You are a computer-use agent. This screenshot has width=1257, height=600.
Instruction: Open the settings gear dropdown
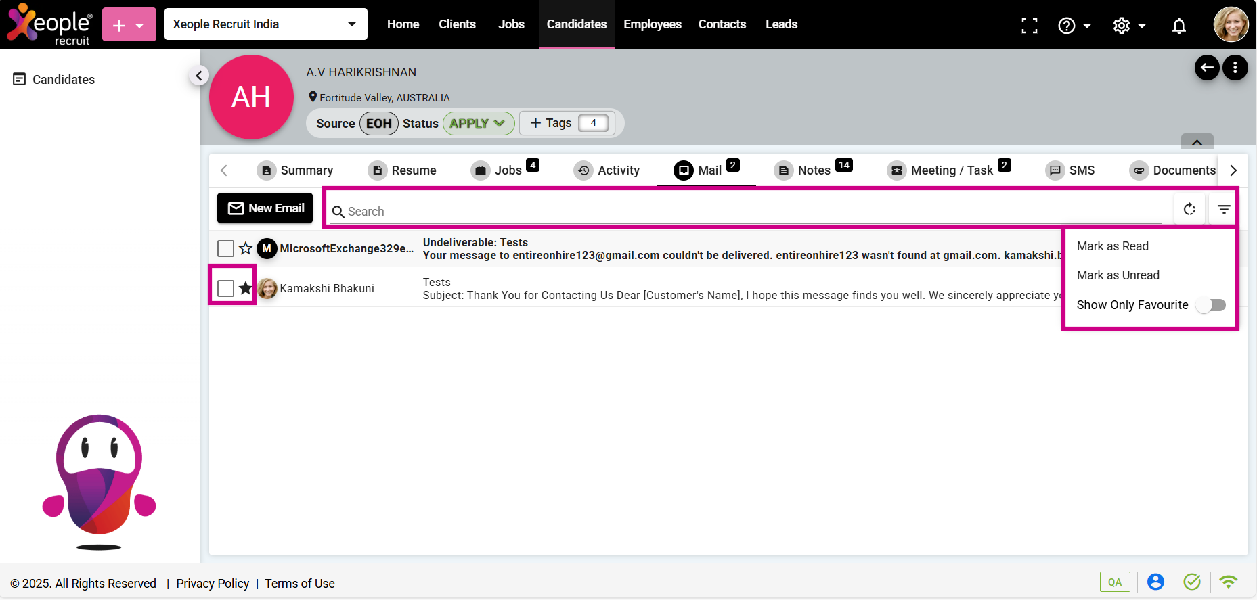pyautogui.click(x=1128, y=26)
